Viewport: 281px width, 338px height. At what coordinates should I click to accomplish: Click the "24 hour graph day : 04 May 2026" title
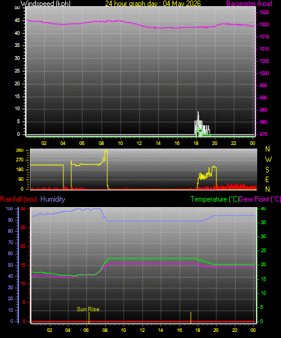pyautogui.click(x=153, y=4)
